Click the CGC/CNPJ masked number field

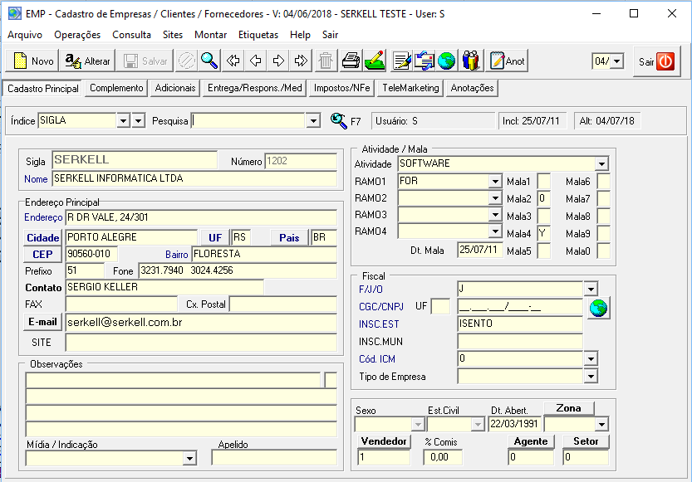520,307
